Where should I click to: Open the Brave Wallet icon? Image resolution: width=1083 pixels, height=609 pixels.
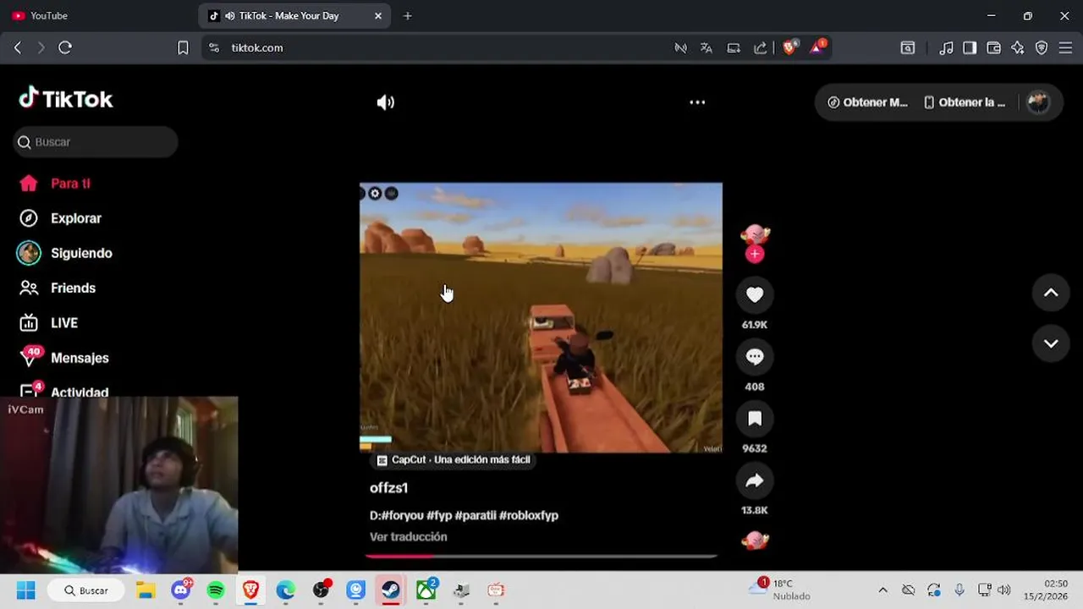(x=994, y=48)
